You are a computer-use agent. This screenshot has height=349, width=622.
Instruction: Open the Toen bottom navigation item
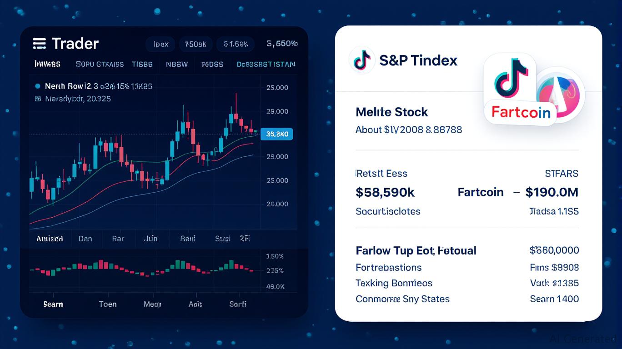tap(108, 304)
